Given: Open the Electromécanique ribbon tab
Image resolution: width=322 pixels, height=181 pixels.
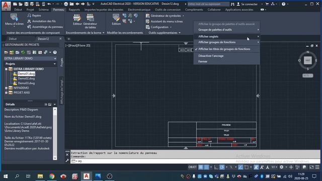Looking at the screenshot, I should pos(139,10).
